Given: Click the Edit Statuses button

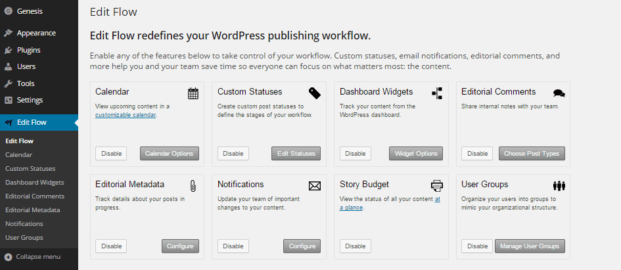Looking at the screenshot, I should tap(296, 154).
